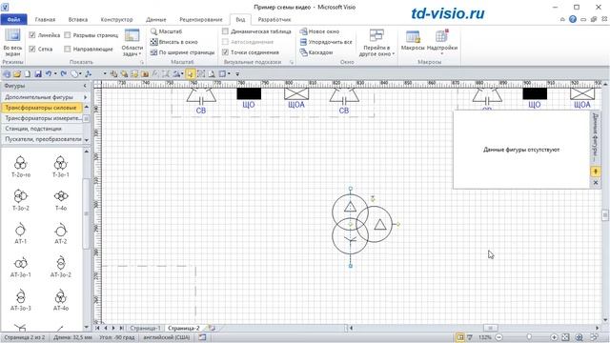Switch to Страница-1 page tab
This screenshot has width=610, height=343.
click(145, 328)
